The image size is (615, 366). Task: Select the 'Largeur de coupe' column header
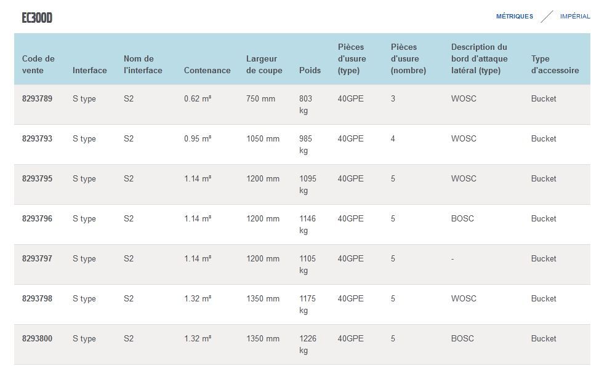[264, 65]
